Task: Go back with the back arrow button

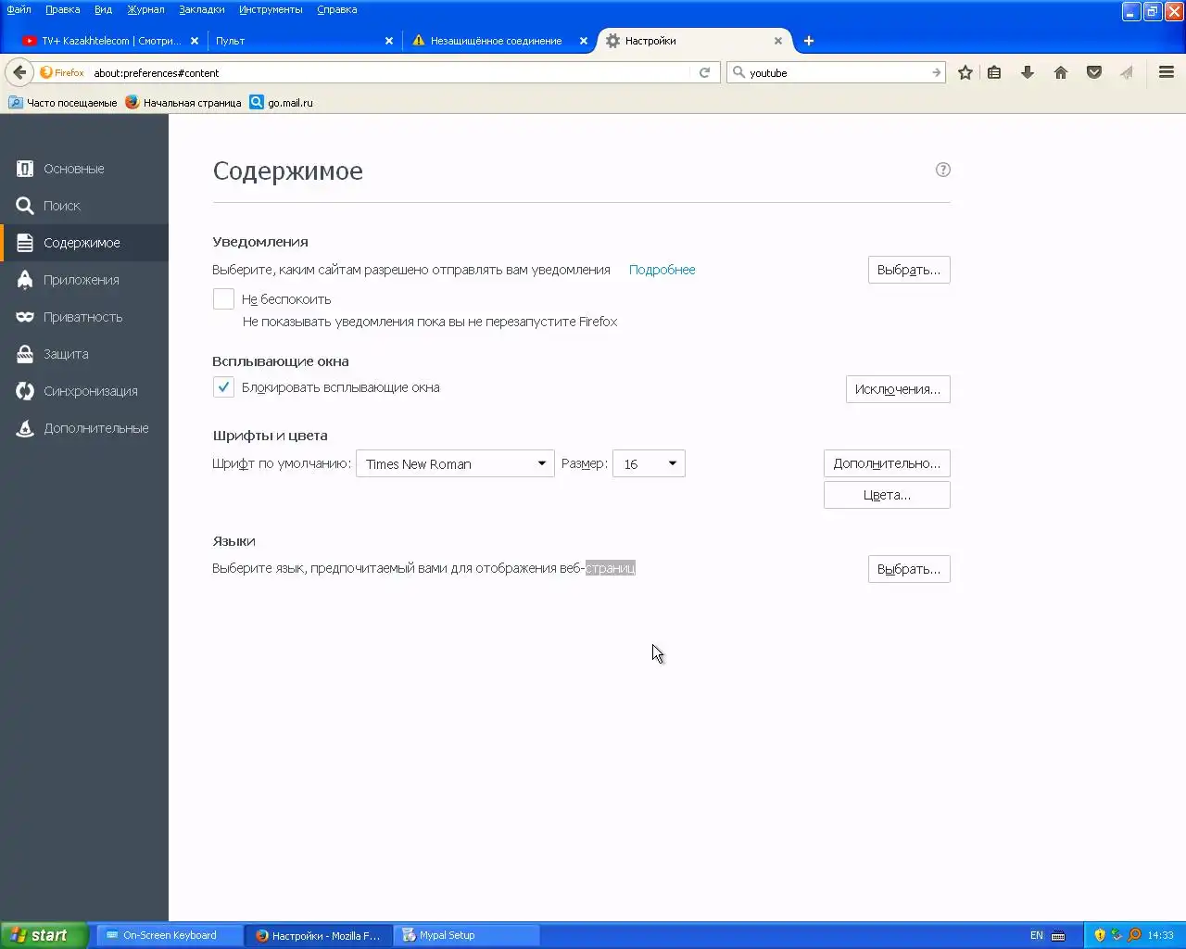Action: [x=19, y=72]
